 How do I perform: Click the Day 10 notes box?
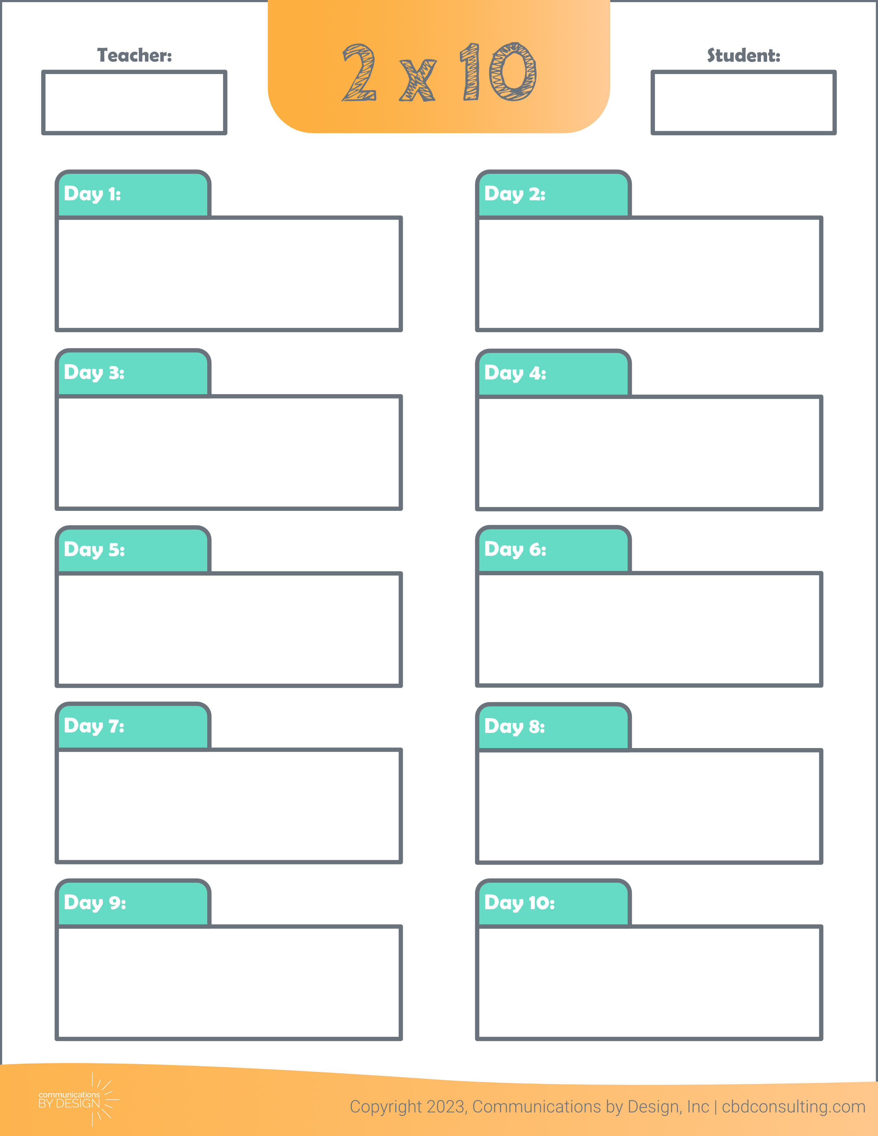coord(649,982)
